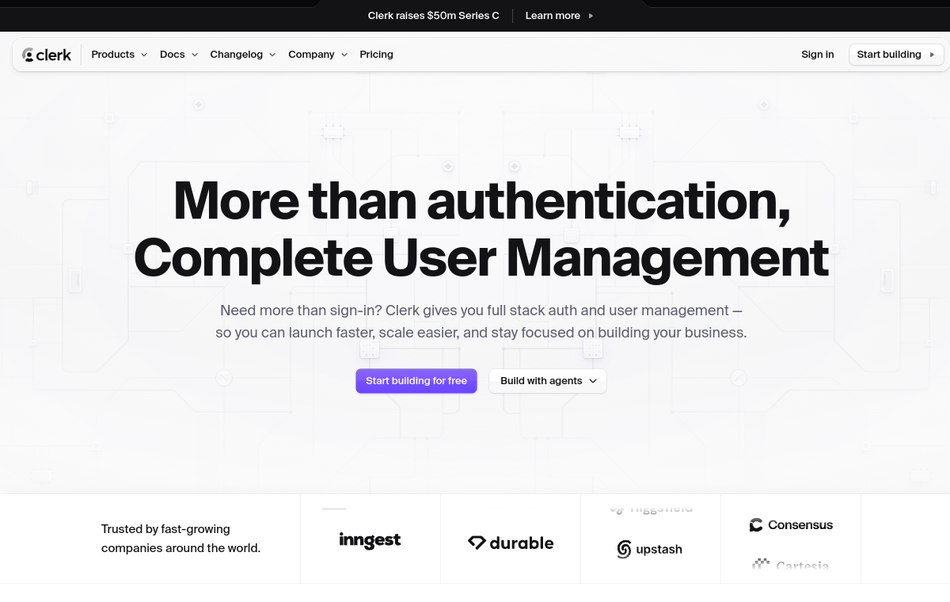Image resolution: width=950 pixels, height=602 pixels.
Task: Click Start building for free button
Action: [x=416, y=381]
